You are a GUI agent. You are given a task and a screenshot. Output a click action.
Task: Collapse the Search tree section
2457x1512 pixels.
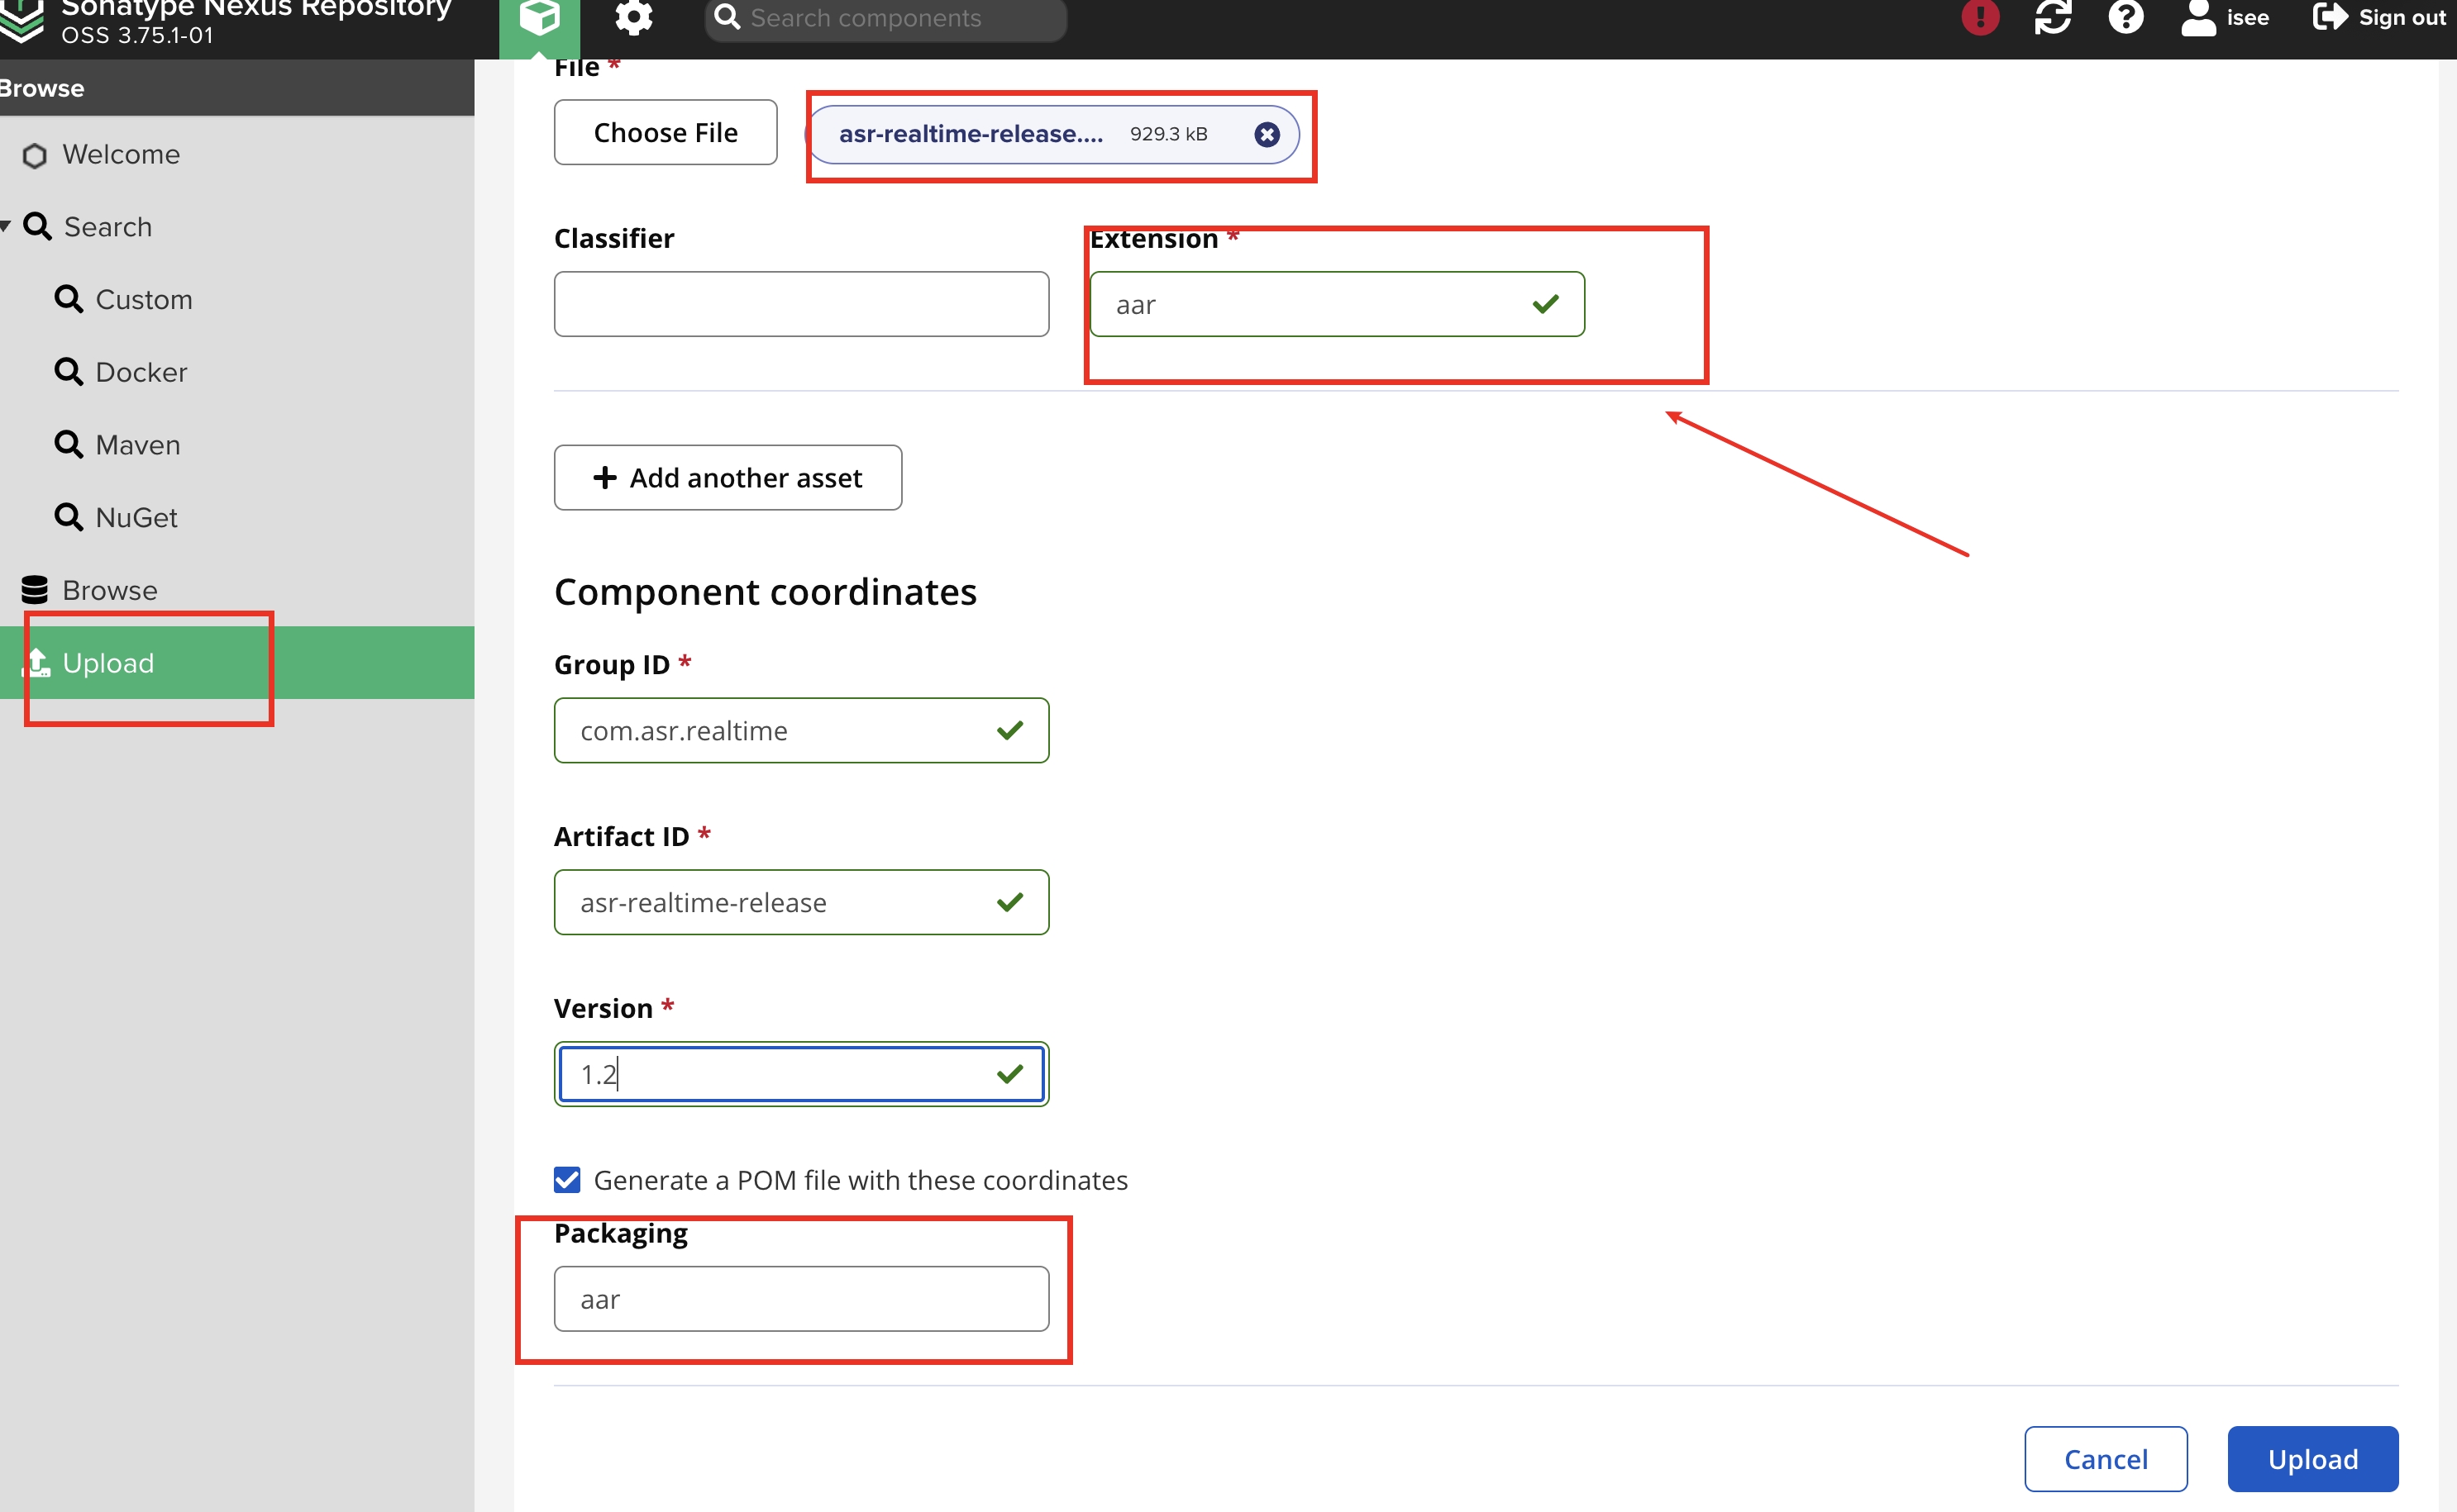(6, 226)
